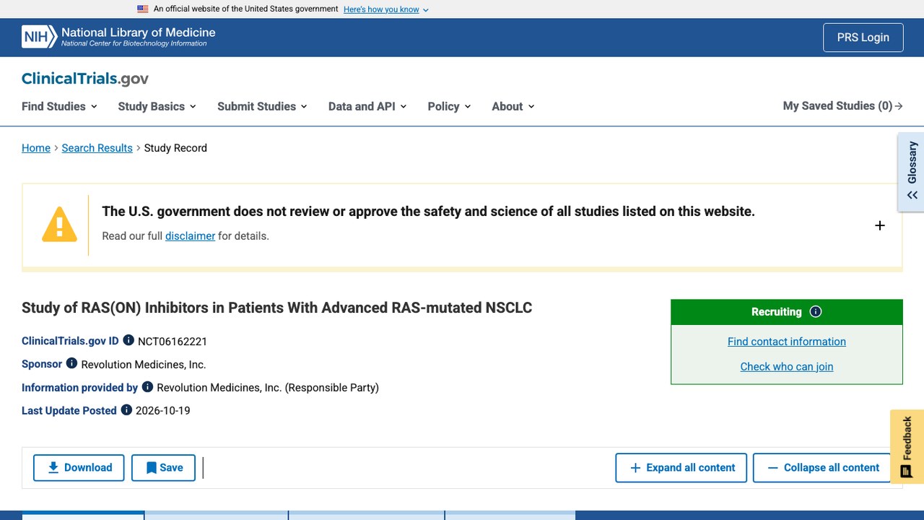Image resolution: width=924 pixels, height=520 pixels.
Task: Open the Feedback tab
Action: point(907,446)
